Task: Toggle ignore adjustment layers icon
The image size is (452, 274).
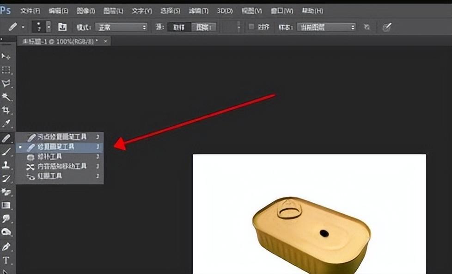Action: coord(366,27)
